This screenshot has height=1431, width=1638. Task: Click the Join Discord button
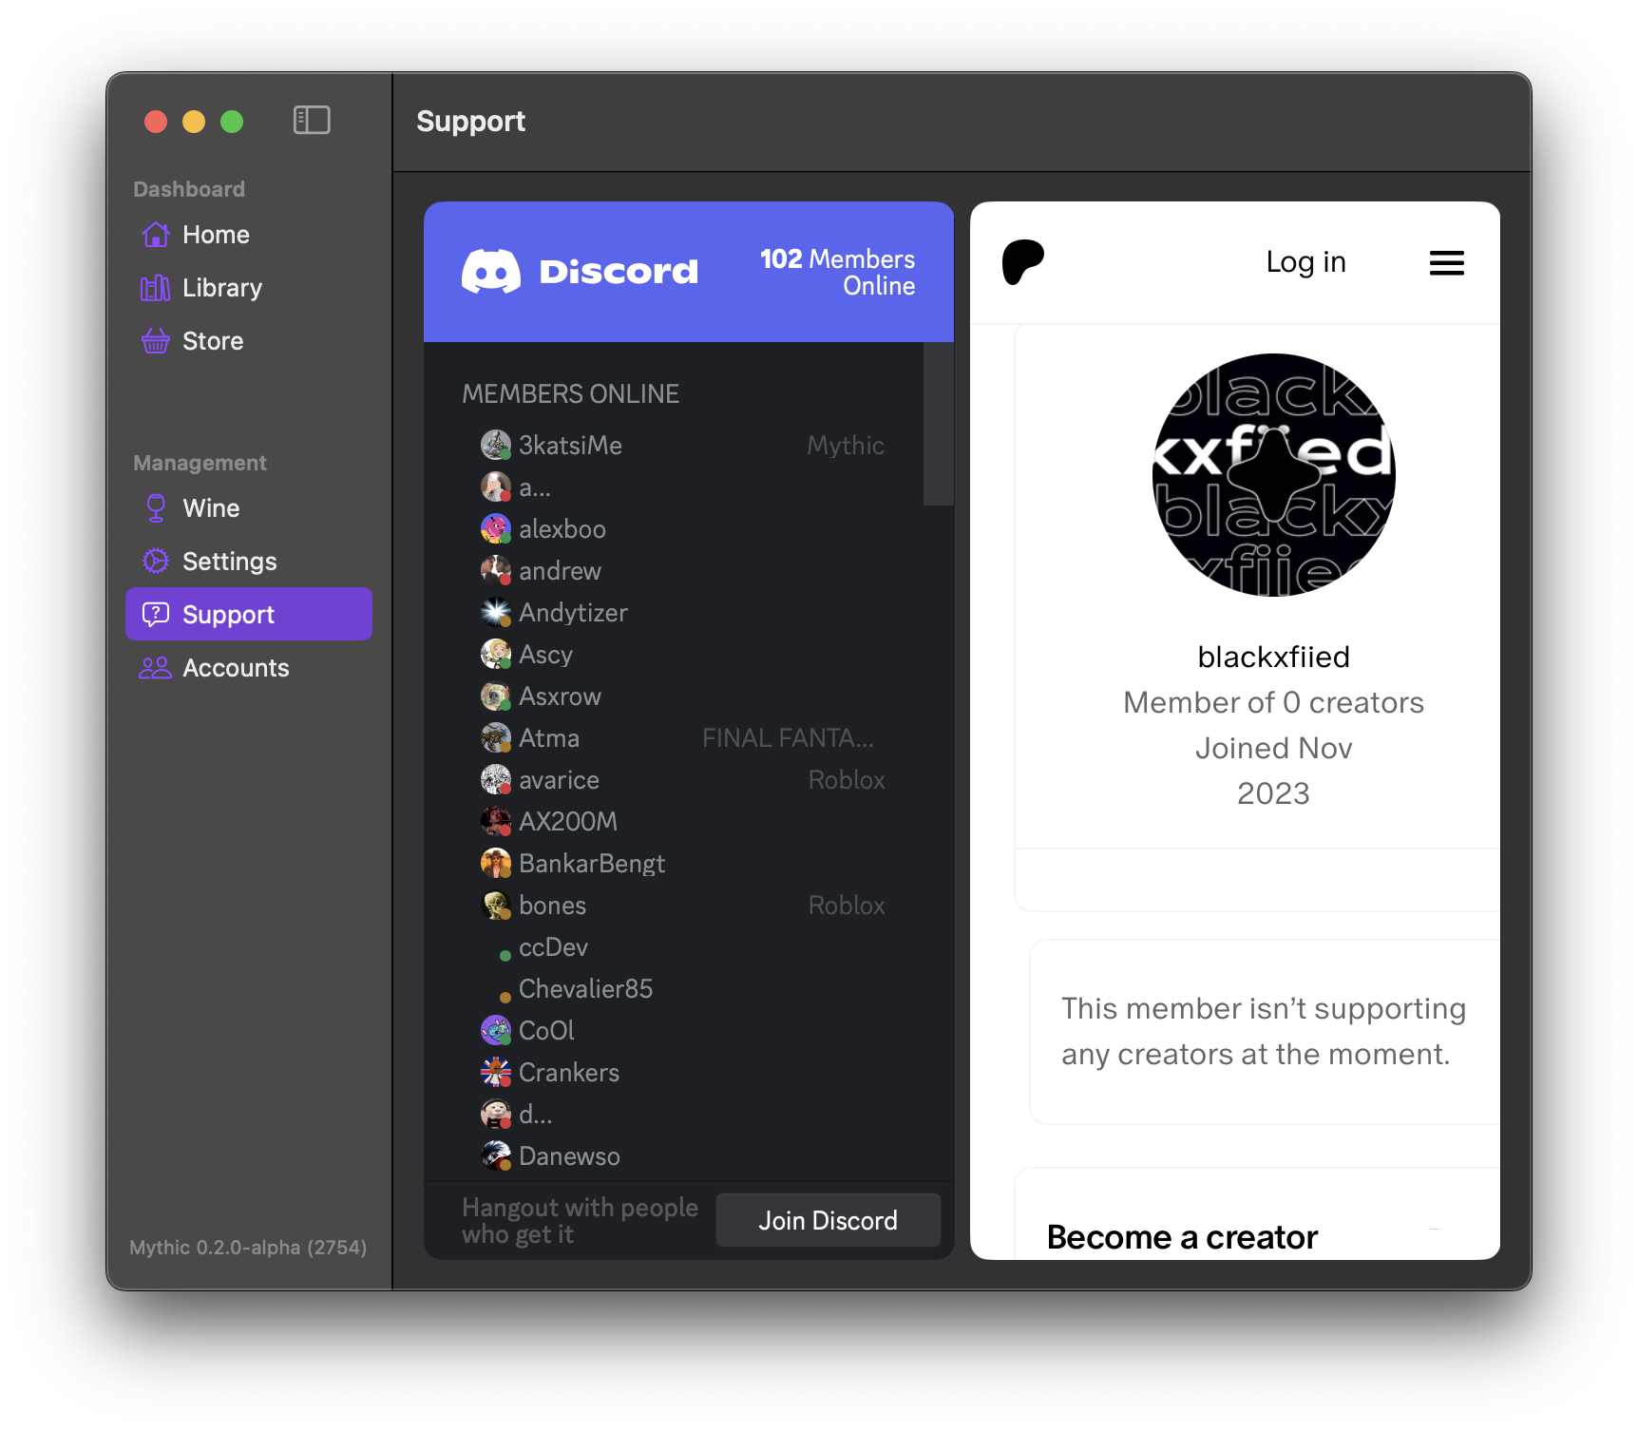coord(829,1221)
